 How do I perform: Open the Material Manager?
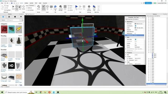pos(61,8)
